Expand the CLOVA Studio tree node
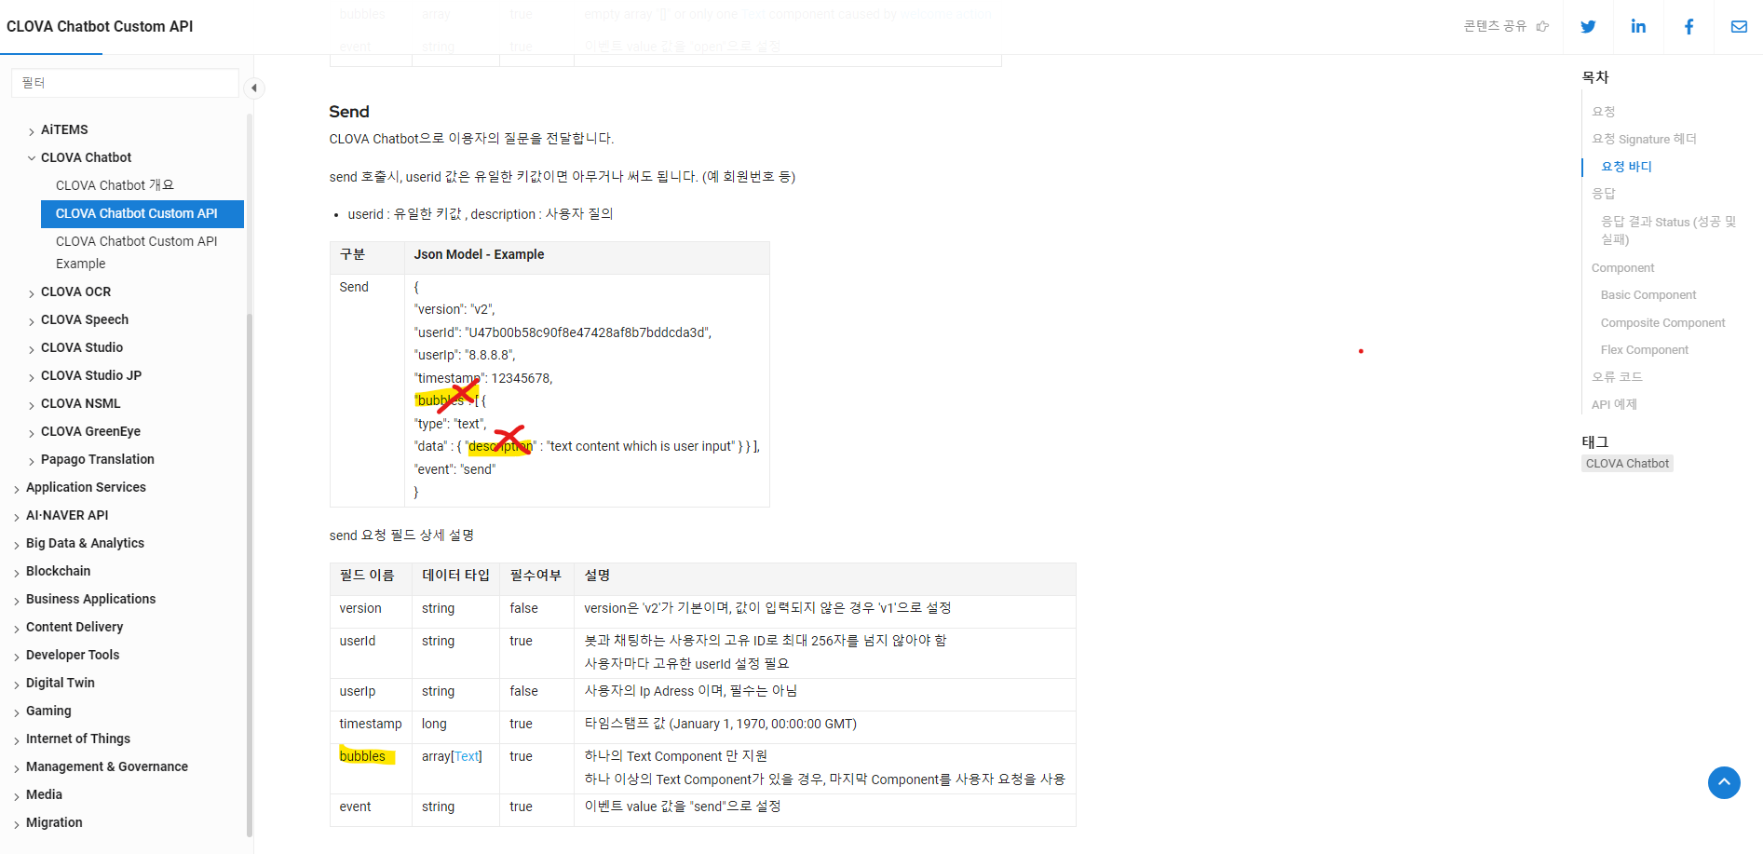1763x854 pixels. [x=32, y=348]
